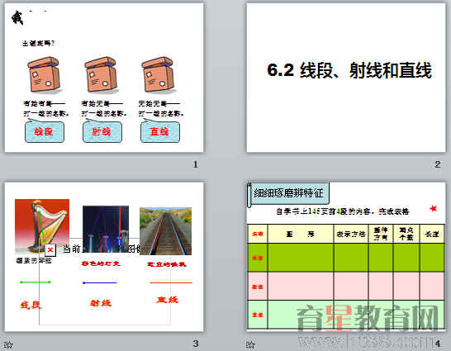Click the red 射线 label on slide 3
This screenshot has width=451, height=351.
(x=101, y=303)
